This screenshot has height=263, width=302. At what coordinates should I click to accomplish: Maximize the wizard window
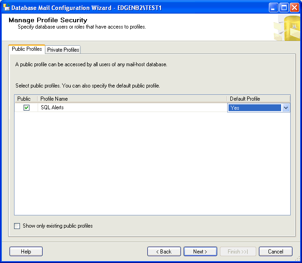(x=284, y=7)
